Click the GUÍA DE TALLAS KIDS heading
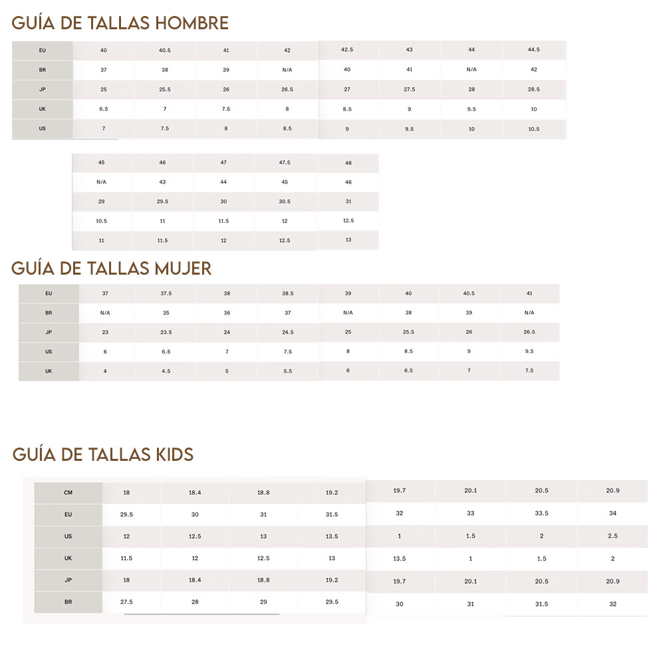 [x=103, y=455]
